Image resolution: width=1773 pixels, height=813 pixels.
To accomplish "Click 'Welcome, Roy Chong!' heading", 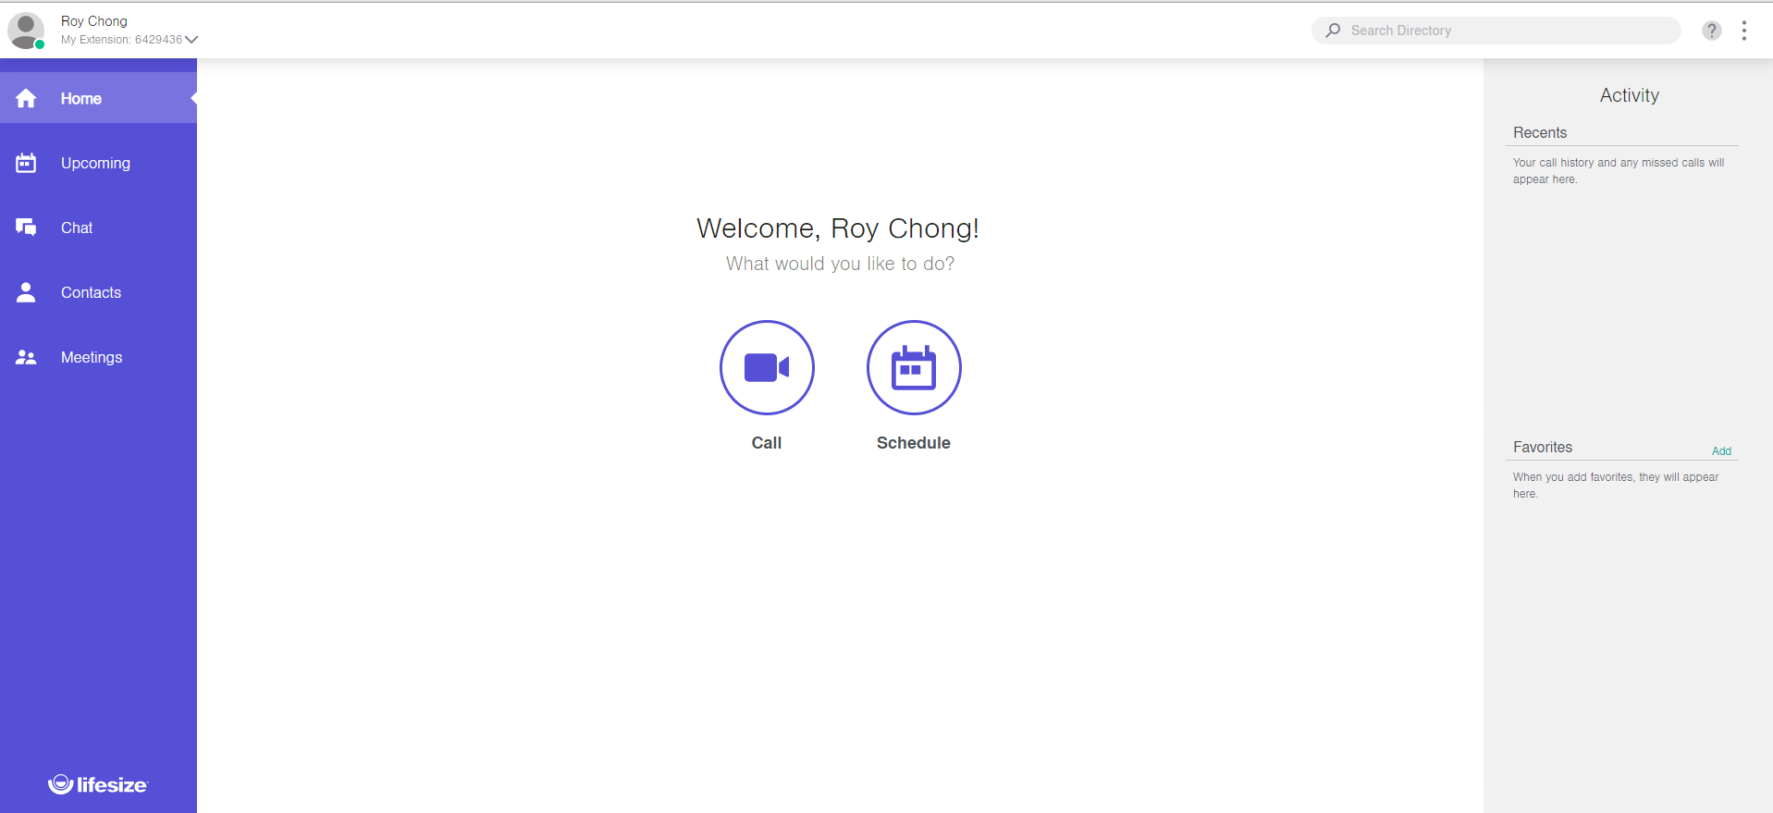I will 838,228.
